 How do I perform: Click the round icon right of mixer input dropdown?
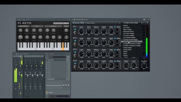[x=68, y=57]
